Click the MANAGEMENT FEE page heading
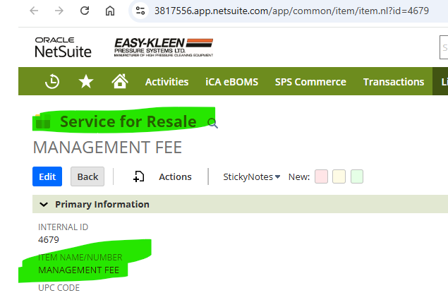The height and width of the screenshot is (300, 448). click(x=107, y=148)
